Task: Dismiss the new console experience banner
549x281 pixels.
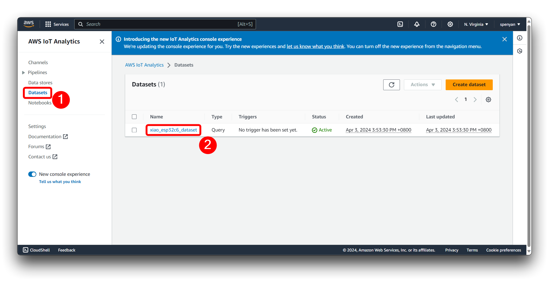Action: [x=505, y=39]
